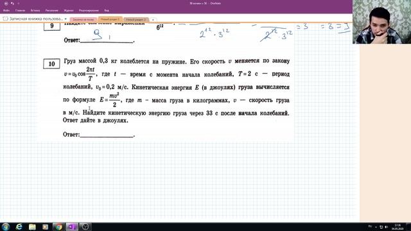Open File Explorer folder from taskbar
This screenshot has height=231, width=411.
(x=32, y=227)
